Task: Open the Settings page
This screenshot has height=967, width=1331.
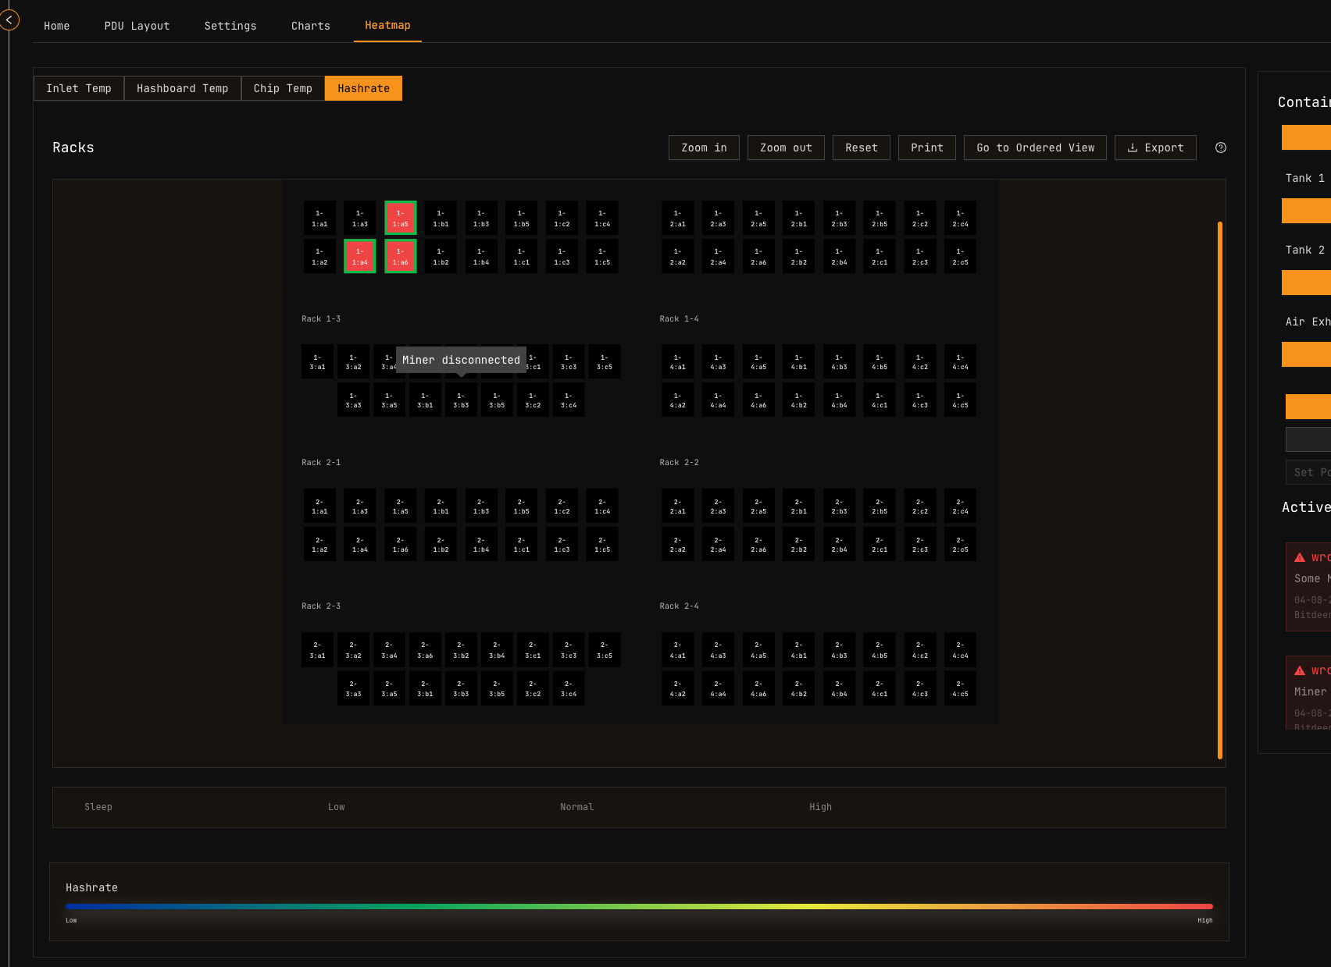Action: click(230, 25)
